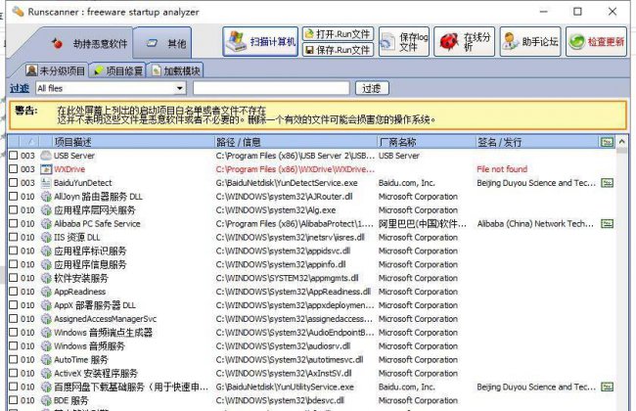Click the sort arrow column header
The image size is (636, 411).
click(x=30, y=142)
